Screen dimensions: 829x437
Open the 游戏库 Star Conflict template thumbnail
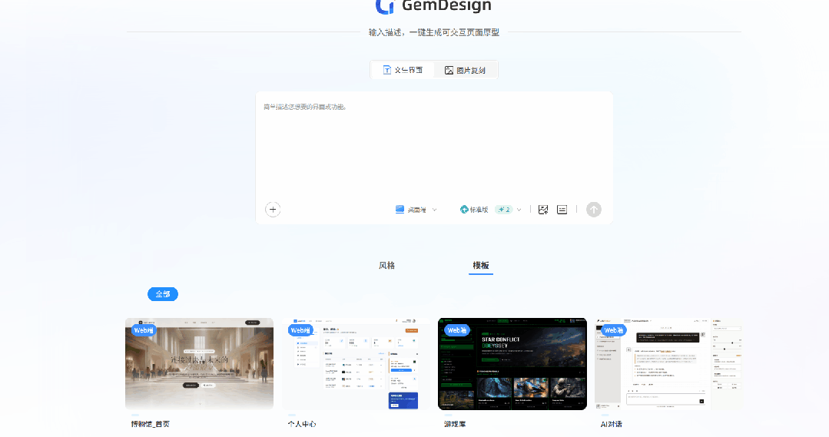click(512, 363)
